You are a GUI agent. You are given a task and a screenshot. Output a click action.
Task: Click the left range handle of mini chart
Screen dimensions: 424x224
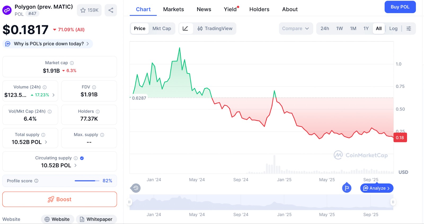[x=129, y=202]
